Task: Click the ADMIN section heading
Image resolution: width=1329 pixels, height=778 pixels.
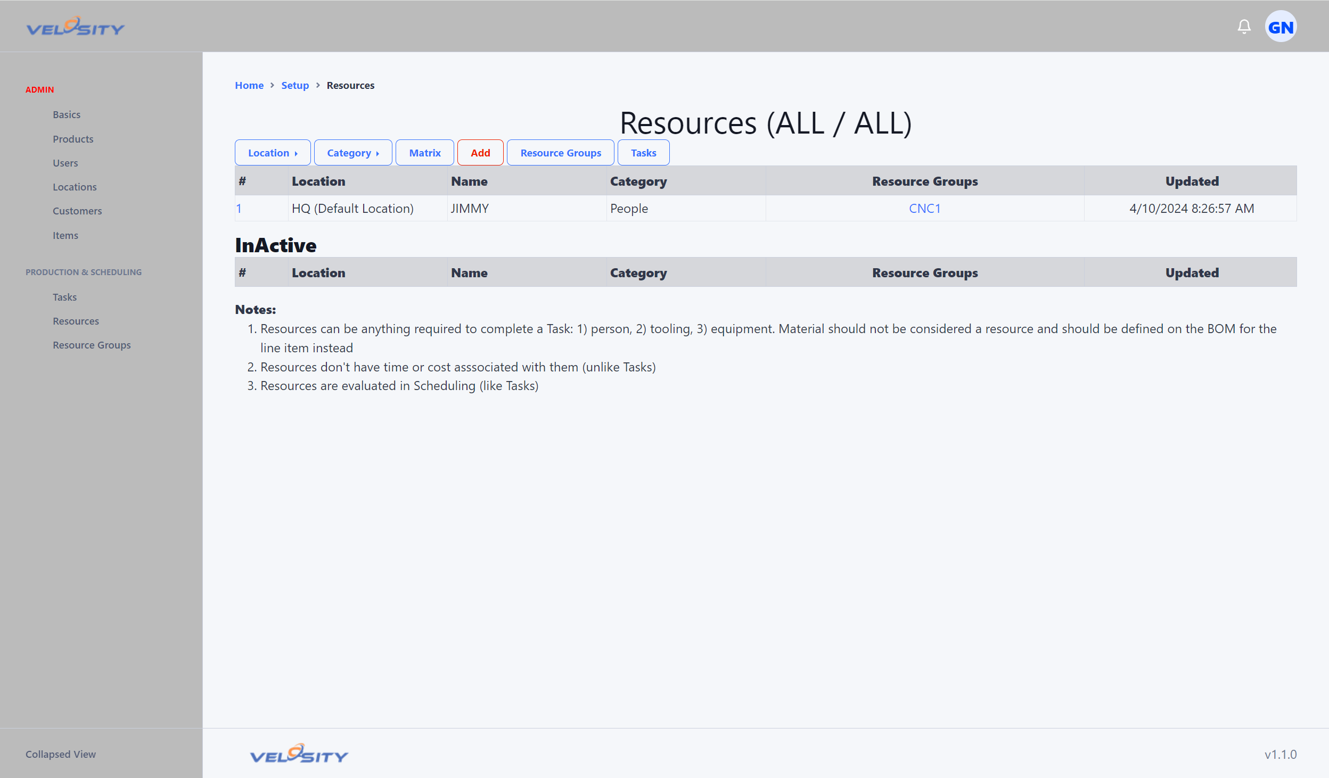Action: [40, 89]
